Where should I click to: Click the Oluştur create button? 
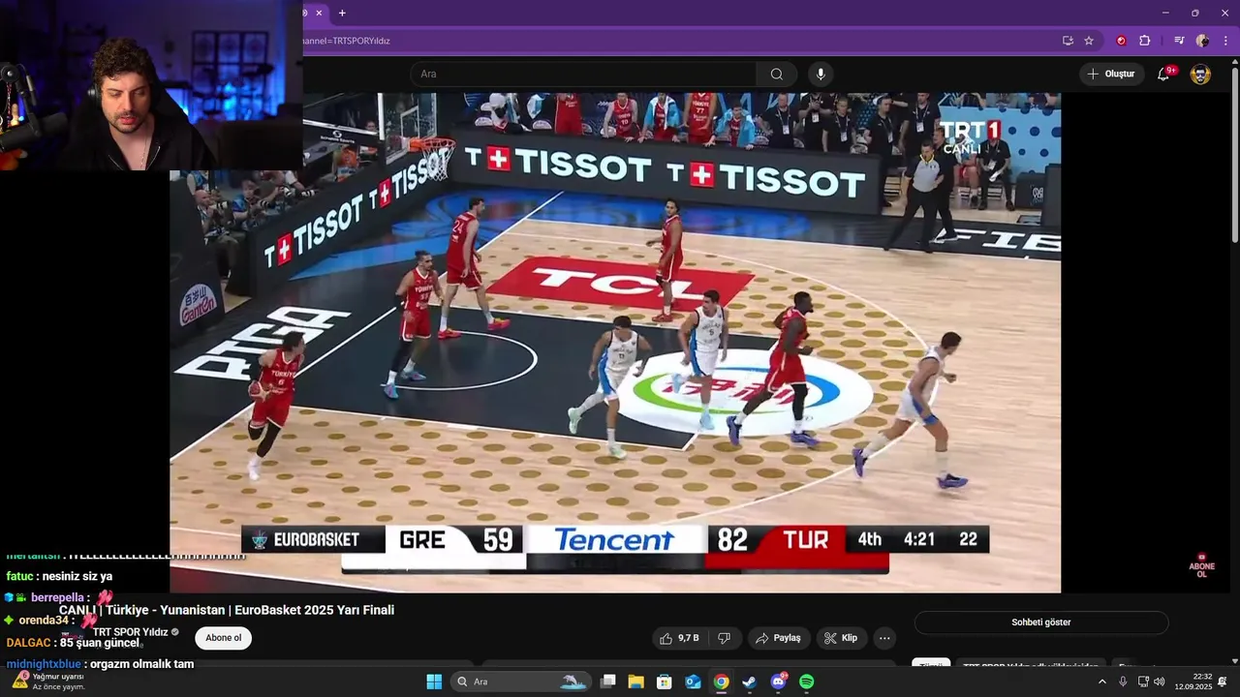pyautogui.click(x=1111, y=74)
